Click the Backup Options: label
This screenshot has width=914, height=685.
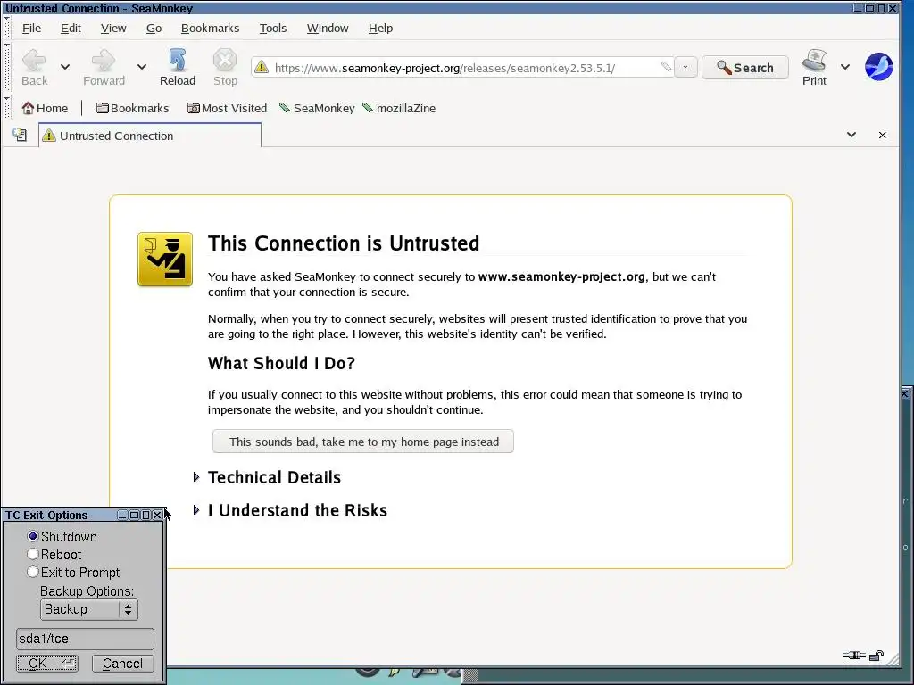pos(87,590)
